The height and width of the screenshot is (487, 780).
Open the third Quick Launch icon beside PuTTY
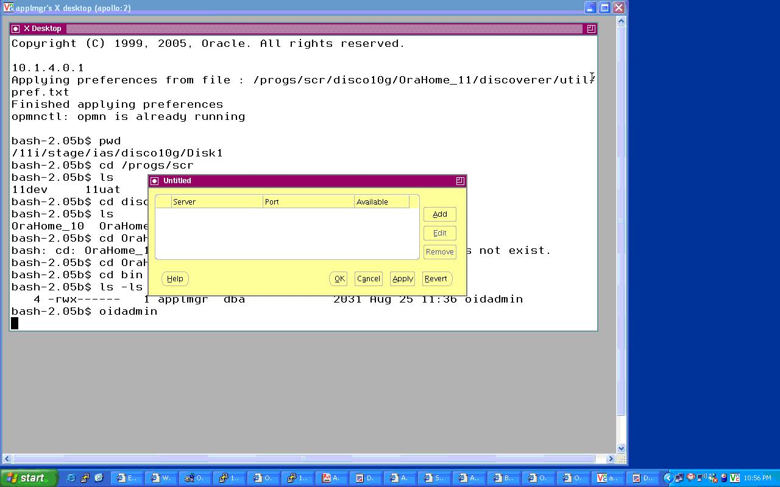click(99, 478)
